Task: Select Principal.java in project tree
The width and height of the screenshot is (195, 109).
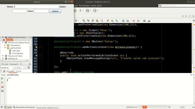Action: [x=18, y=53]
